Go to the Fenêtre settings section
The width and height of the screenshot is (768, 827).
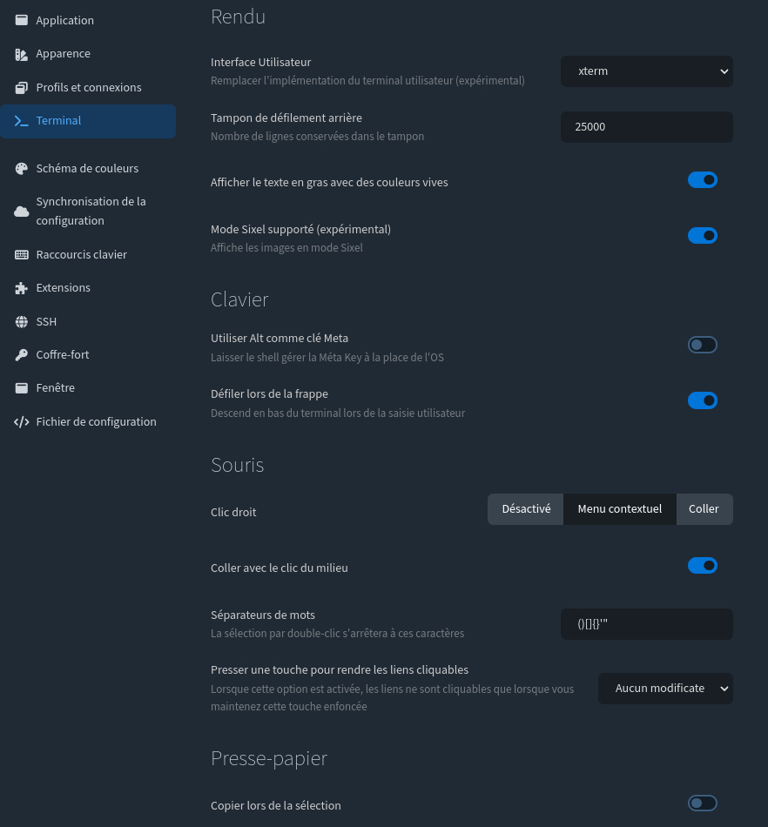(55, 388)
